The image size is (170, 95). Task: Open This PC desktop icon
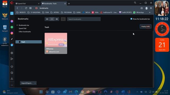(x=5, y=4)
